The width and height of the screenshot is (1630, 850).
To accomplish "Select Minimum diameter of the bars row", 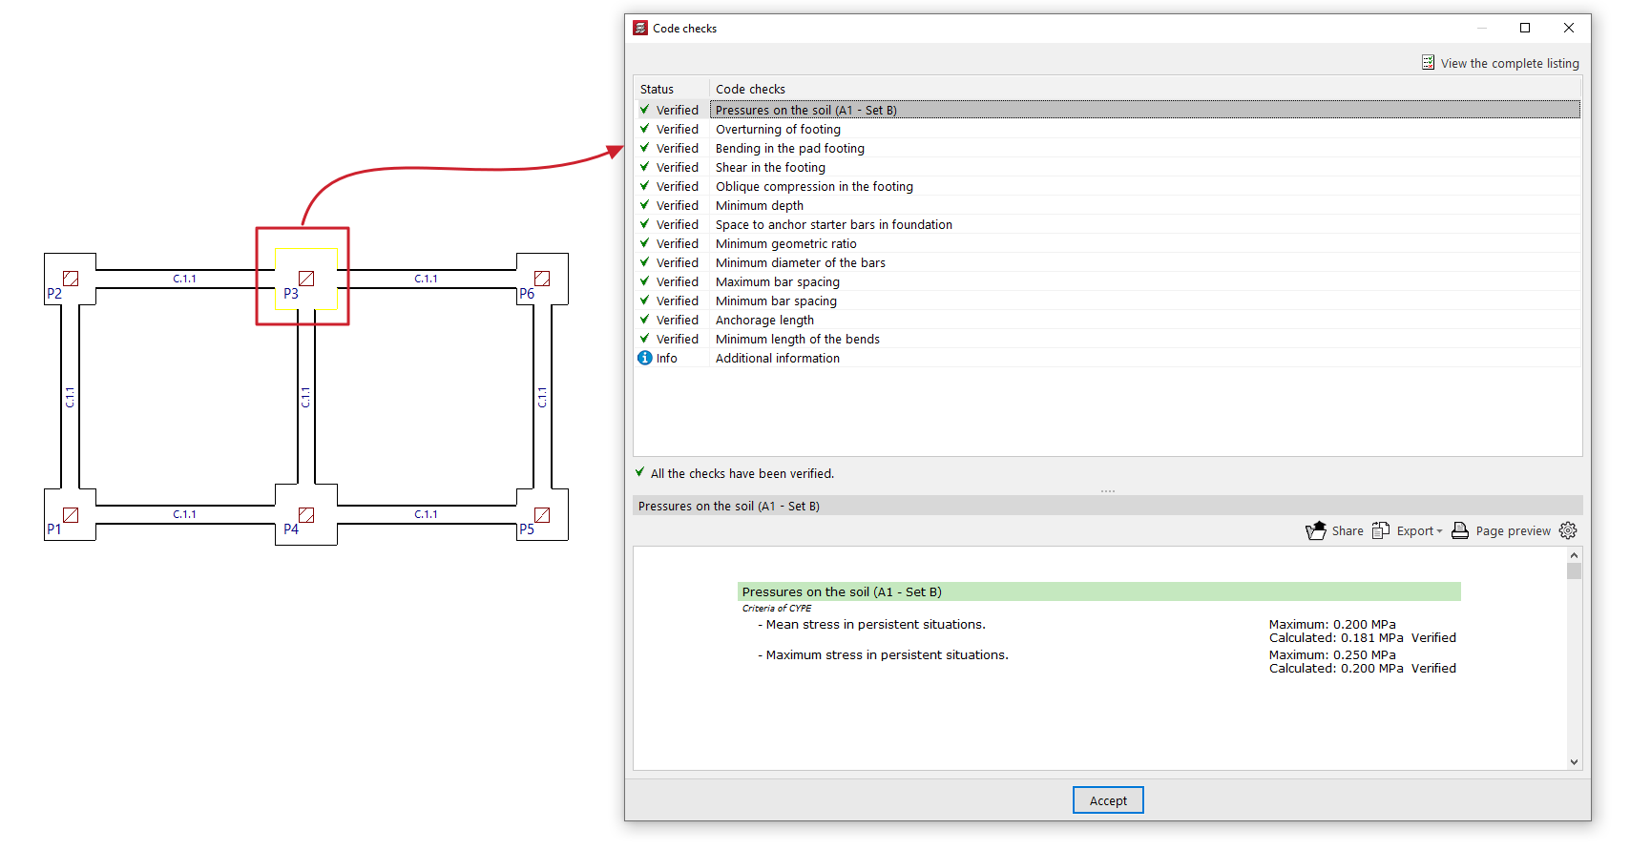I will click(x=1107, y=262).
